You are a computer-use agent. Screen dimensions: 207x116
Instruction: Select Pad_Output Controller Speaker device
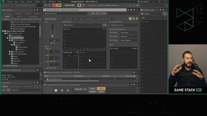pos(25,26)
